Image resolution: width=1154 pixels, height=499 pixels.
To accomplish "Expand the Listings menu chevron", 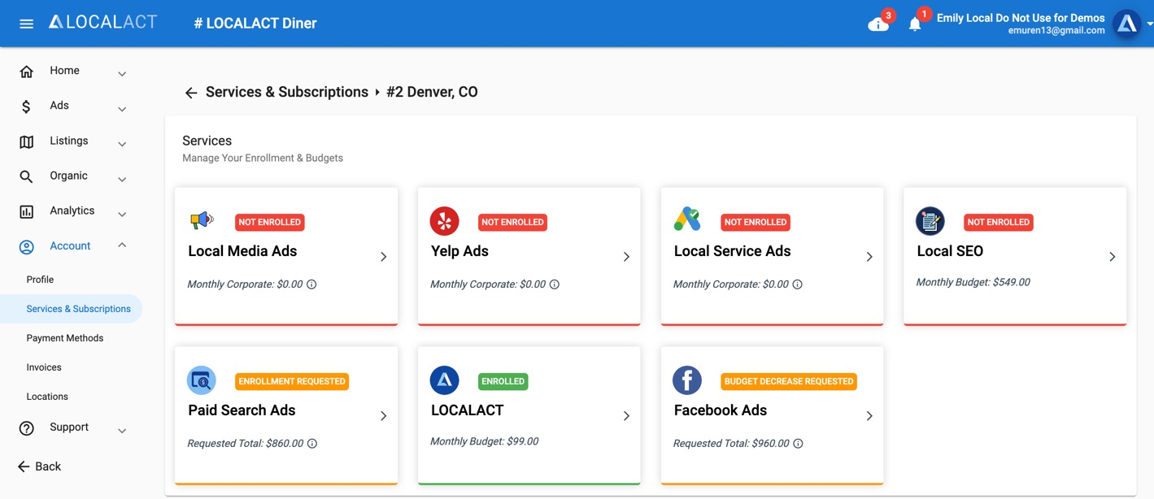I will [x=122, y=145].
